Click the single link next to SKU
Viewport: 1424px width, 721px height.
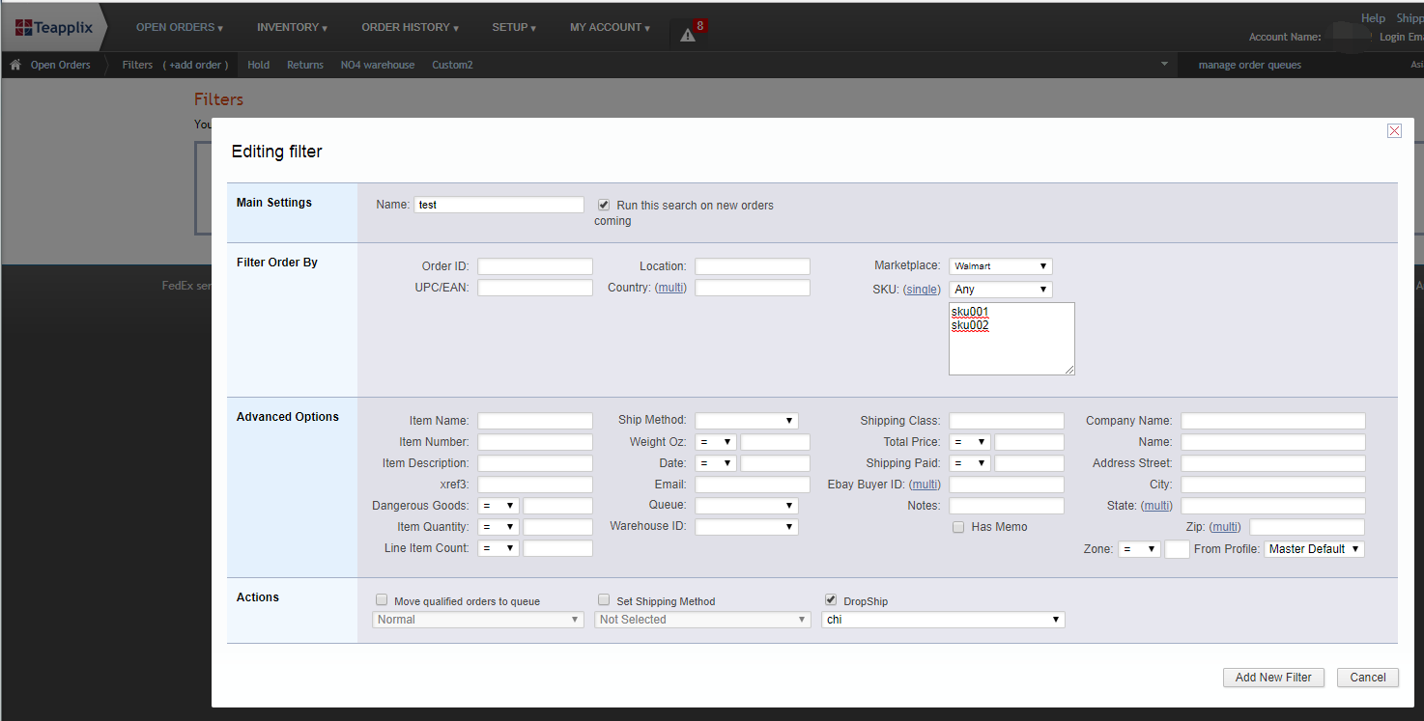[922, 290]
